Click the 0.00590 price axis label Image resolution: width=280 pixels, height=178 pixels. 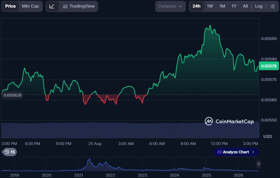(x=269, y=39)
